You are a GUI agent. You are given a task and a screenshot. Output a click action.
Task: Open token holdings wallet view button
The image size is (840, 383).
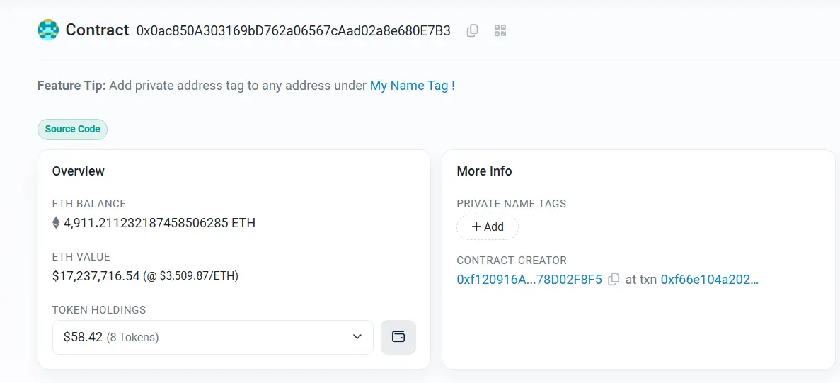398,337
